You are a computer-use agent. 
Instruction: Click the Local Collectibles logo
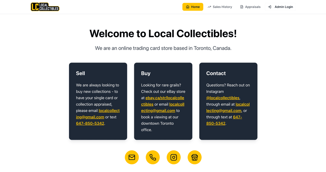pos(45,7)
